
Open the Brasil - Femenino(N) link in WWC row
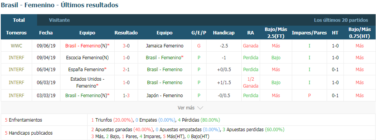pyautogui.click(x=87, y=46)
